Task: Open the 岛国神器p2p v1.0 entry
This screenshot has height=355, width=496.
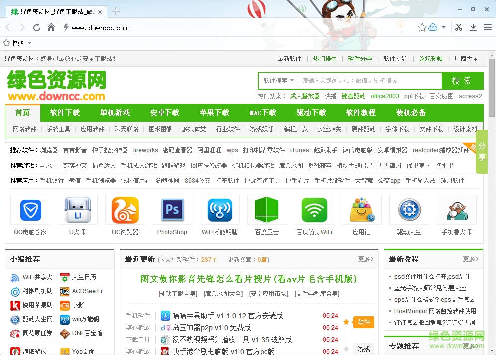Action: coord(212,328)
